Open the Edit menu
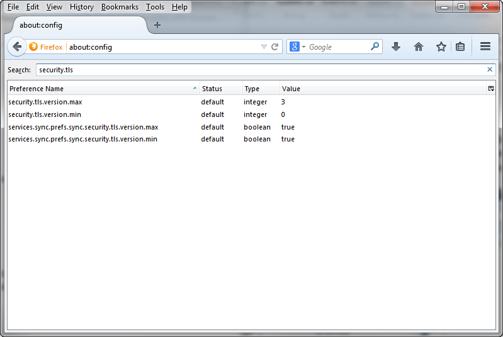The height and width of the screenshot is (337, 503). click(32, 7)
